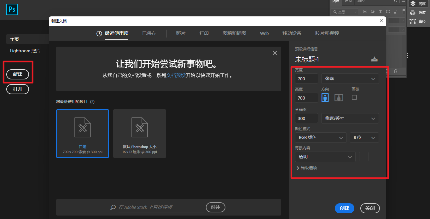Click the pixel layer filter icon

tap(365, 12)
